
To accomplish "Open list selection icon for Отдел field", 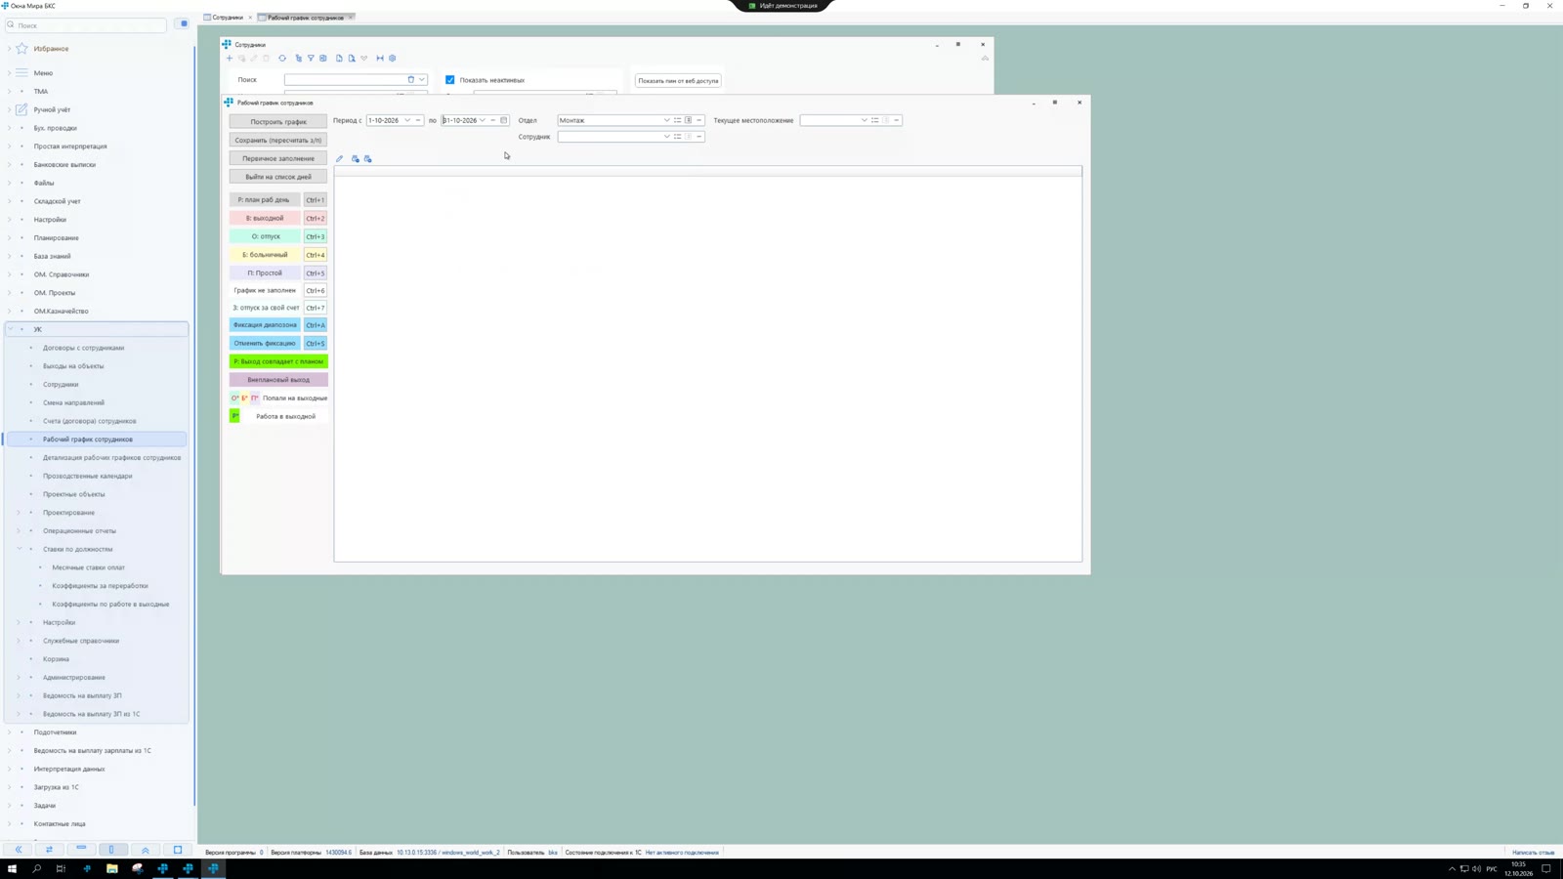I will click(677, 120).
